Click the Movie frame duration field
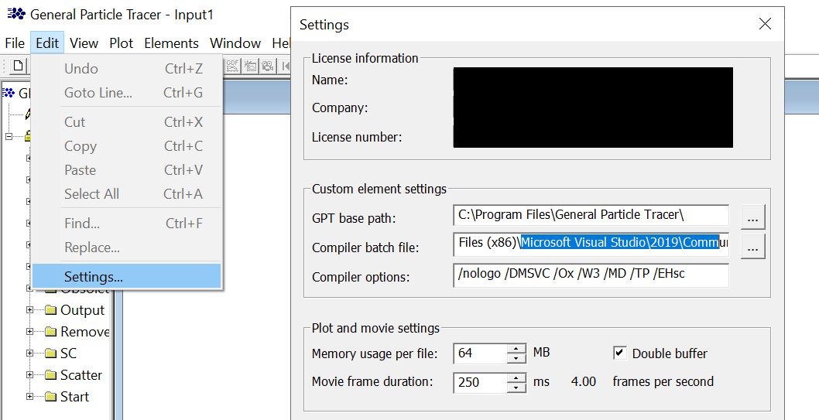 pyautogui.click(x=481, y=382)
